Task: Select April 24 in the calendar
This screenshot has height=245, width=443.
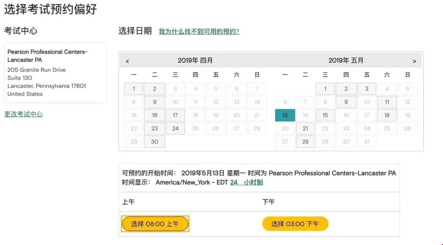Action: [175, 128]
